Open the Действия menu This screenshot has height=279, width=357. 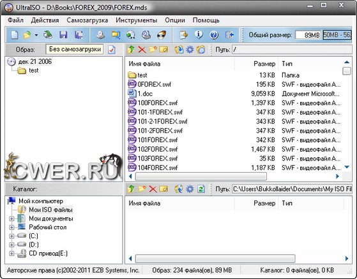[45, 20]
